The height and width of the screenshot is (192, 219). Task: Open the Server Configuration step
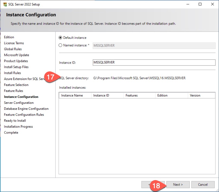[19, 103]
